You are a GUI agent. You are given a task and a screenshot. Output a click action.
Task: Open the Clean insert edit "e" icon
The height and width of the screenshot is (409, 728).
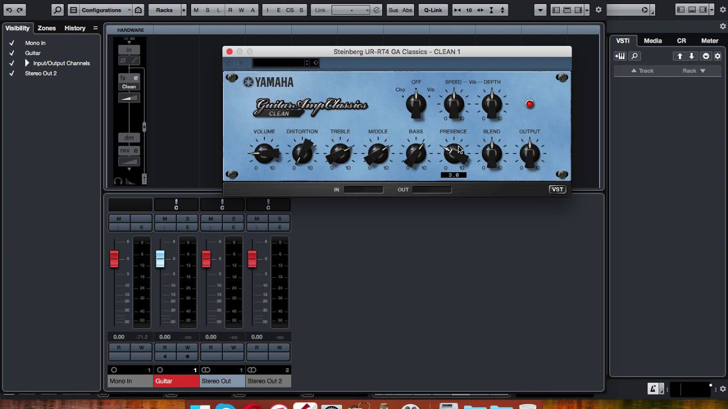136,78
